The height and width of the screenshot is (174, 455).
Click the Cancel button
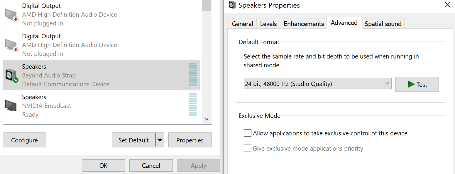(x=151, y=166)
